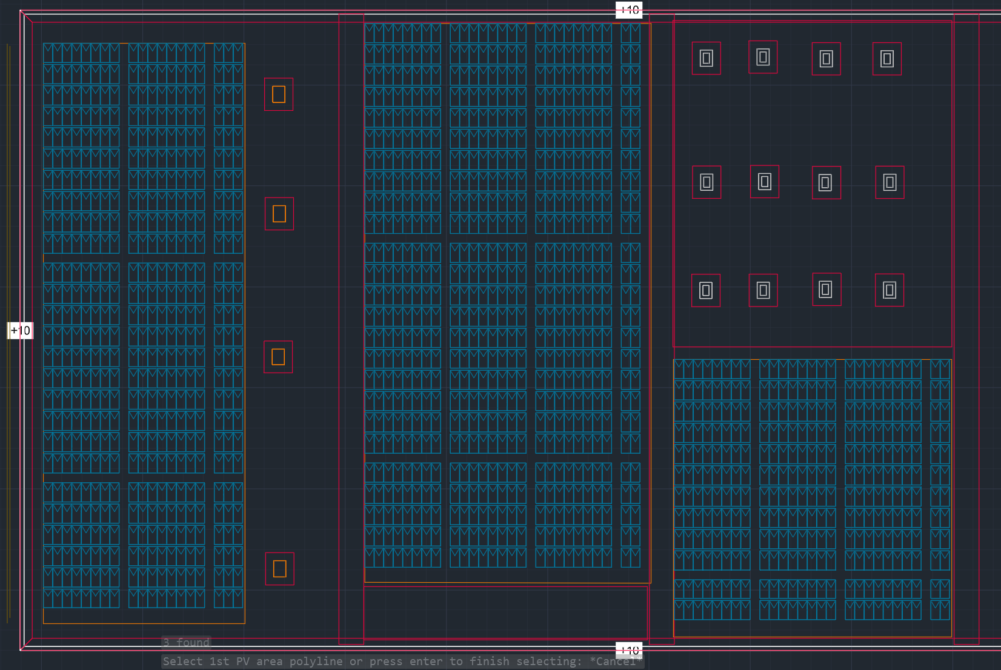
Task: Select the +10 elevation label at the top of the drawing
Action: tap(630, 10)
